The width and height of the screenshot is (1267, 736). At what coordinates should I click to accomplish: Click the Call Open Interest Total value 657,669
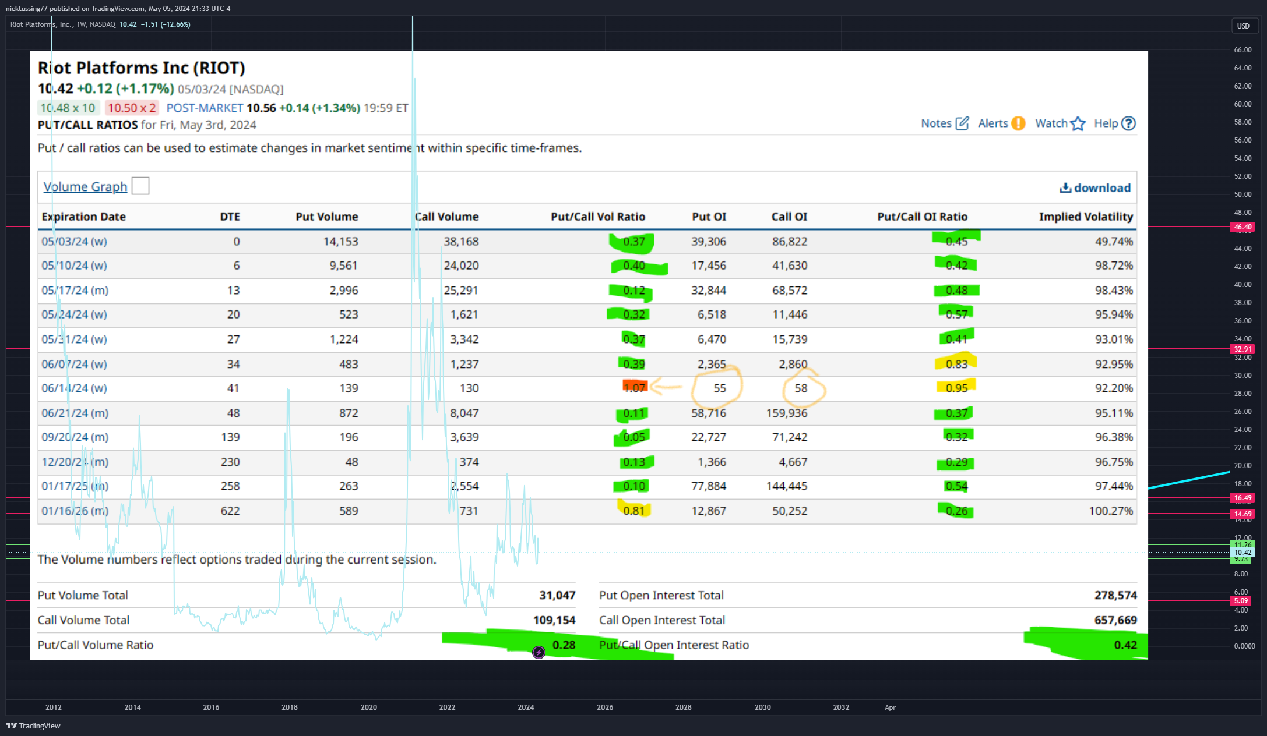click(x=1115, y=620)
